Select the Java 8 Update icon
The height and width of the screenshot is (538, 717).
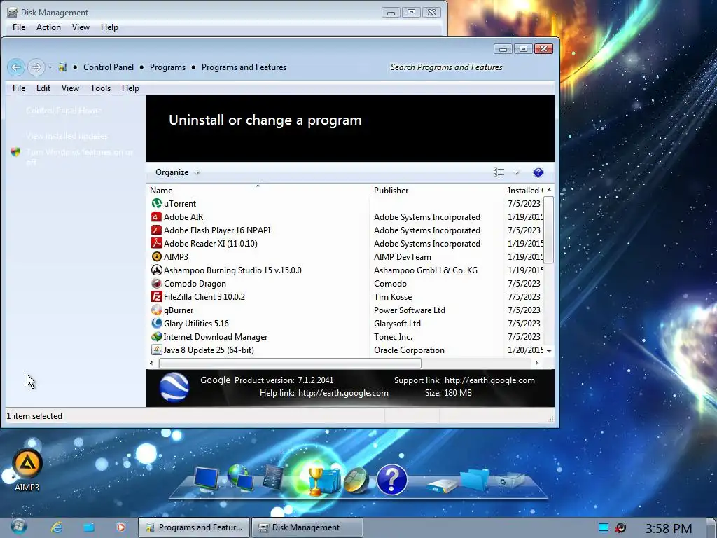[156, 350]
